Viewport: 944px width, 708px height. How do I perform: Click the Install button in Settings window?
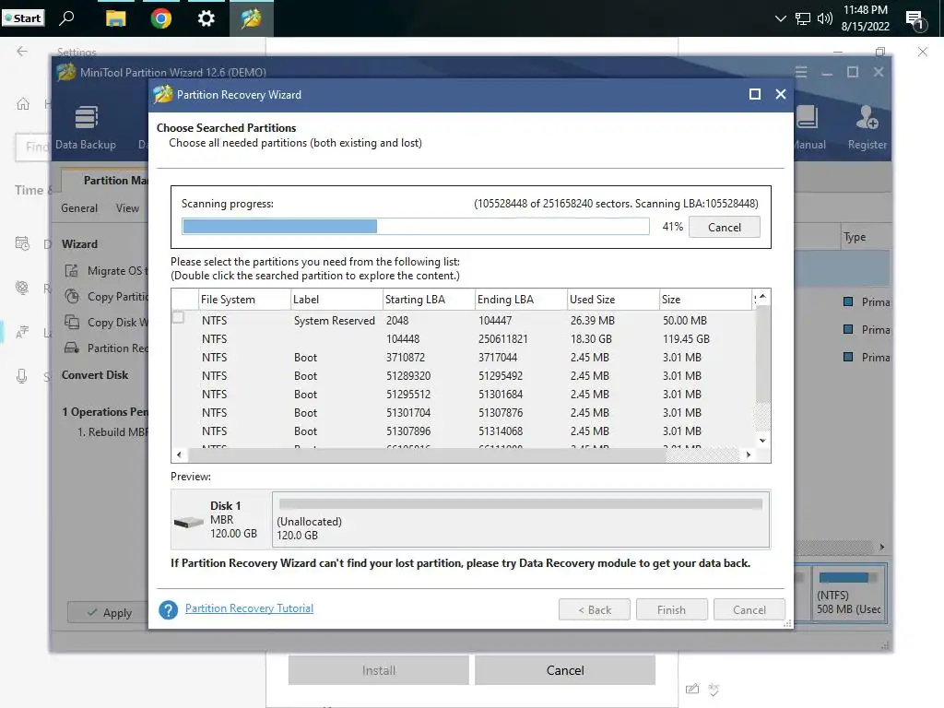(x=378, y=670)
